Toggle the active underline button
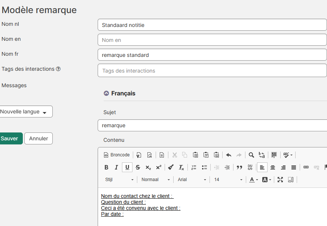The width and height of the screenshot is (327, 226). click(x=127, y=167)
